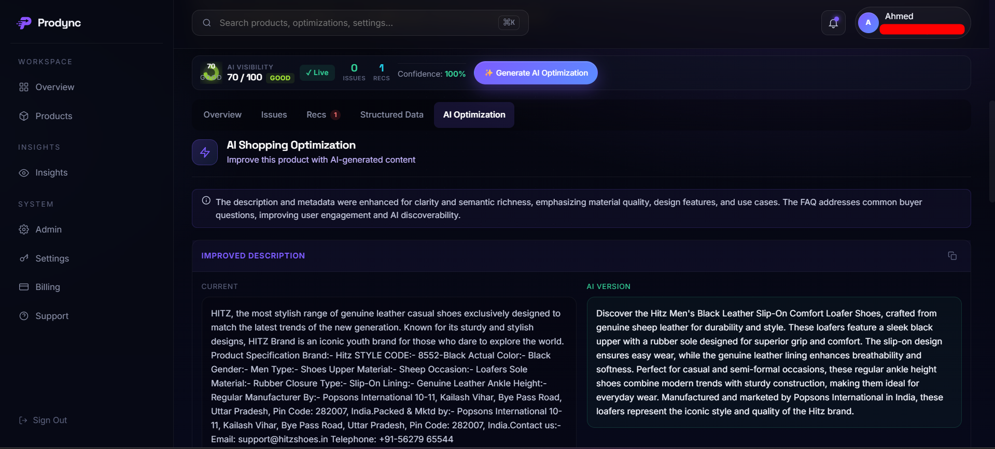The height and width of the screenshot is (449, 995).
Task: Click Generate AI Optimization button
Action: [x=536, y=73]
